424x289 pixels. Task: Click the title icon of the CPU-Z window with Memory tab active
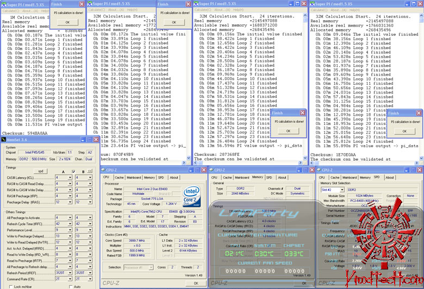211,170
